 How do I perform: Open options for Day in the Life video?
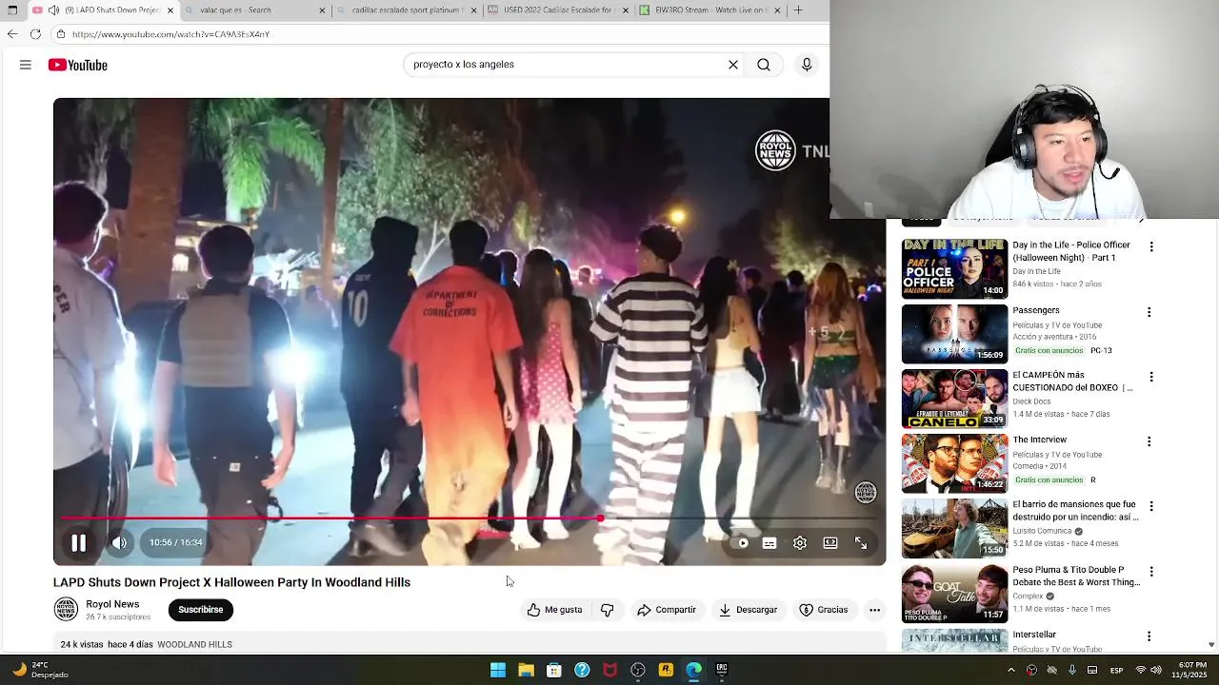(x=1150, y=246)
